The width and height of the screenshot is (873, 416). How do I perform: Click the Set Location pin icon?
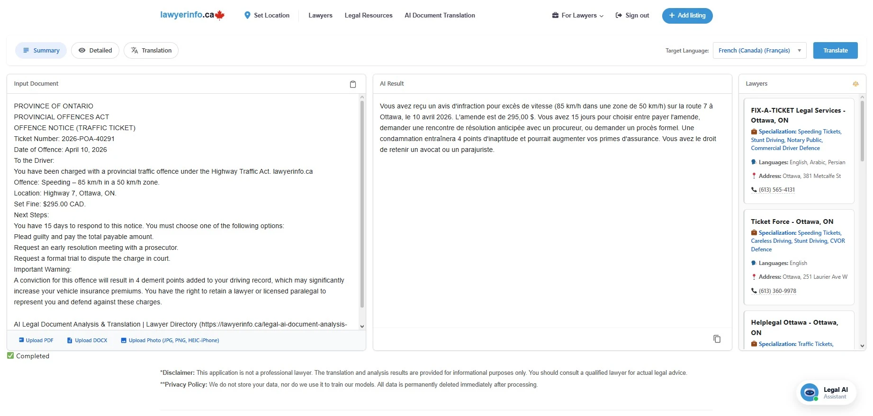coord(247,15)
